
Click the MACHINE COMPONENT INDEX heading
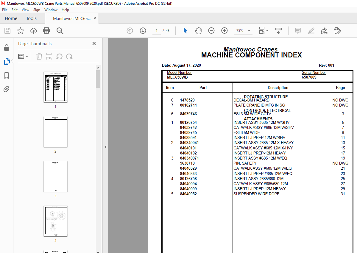pos(251,55)
